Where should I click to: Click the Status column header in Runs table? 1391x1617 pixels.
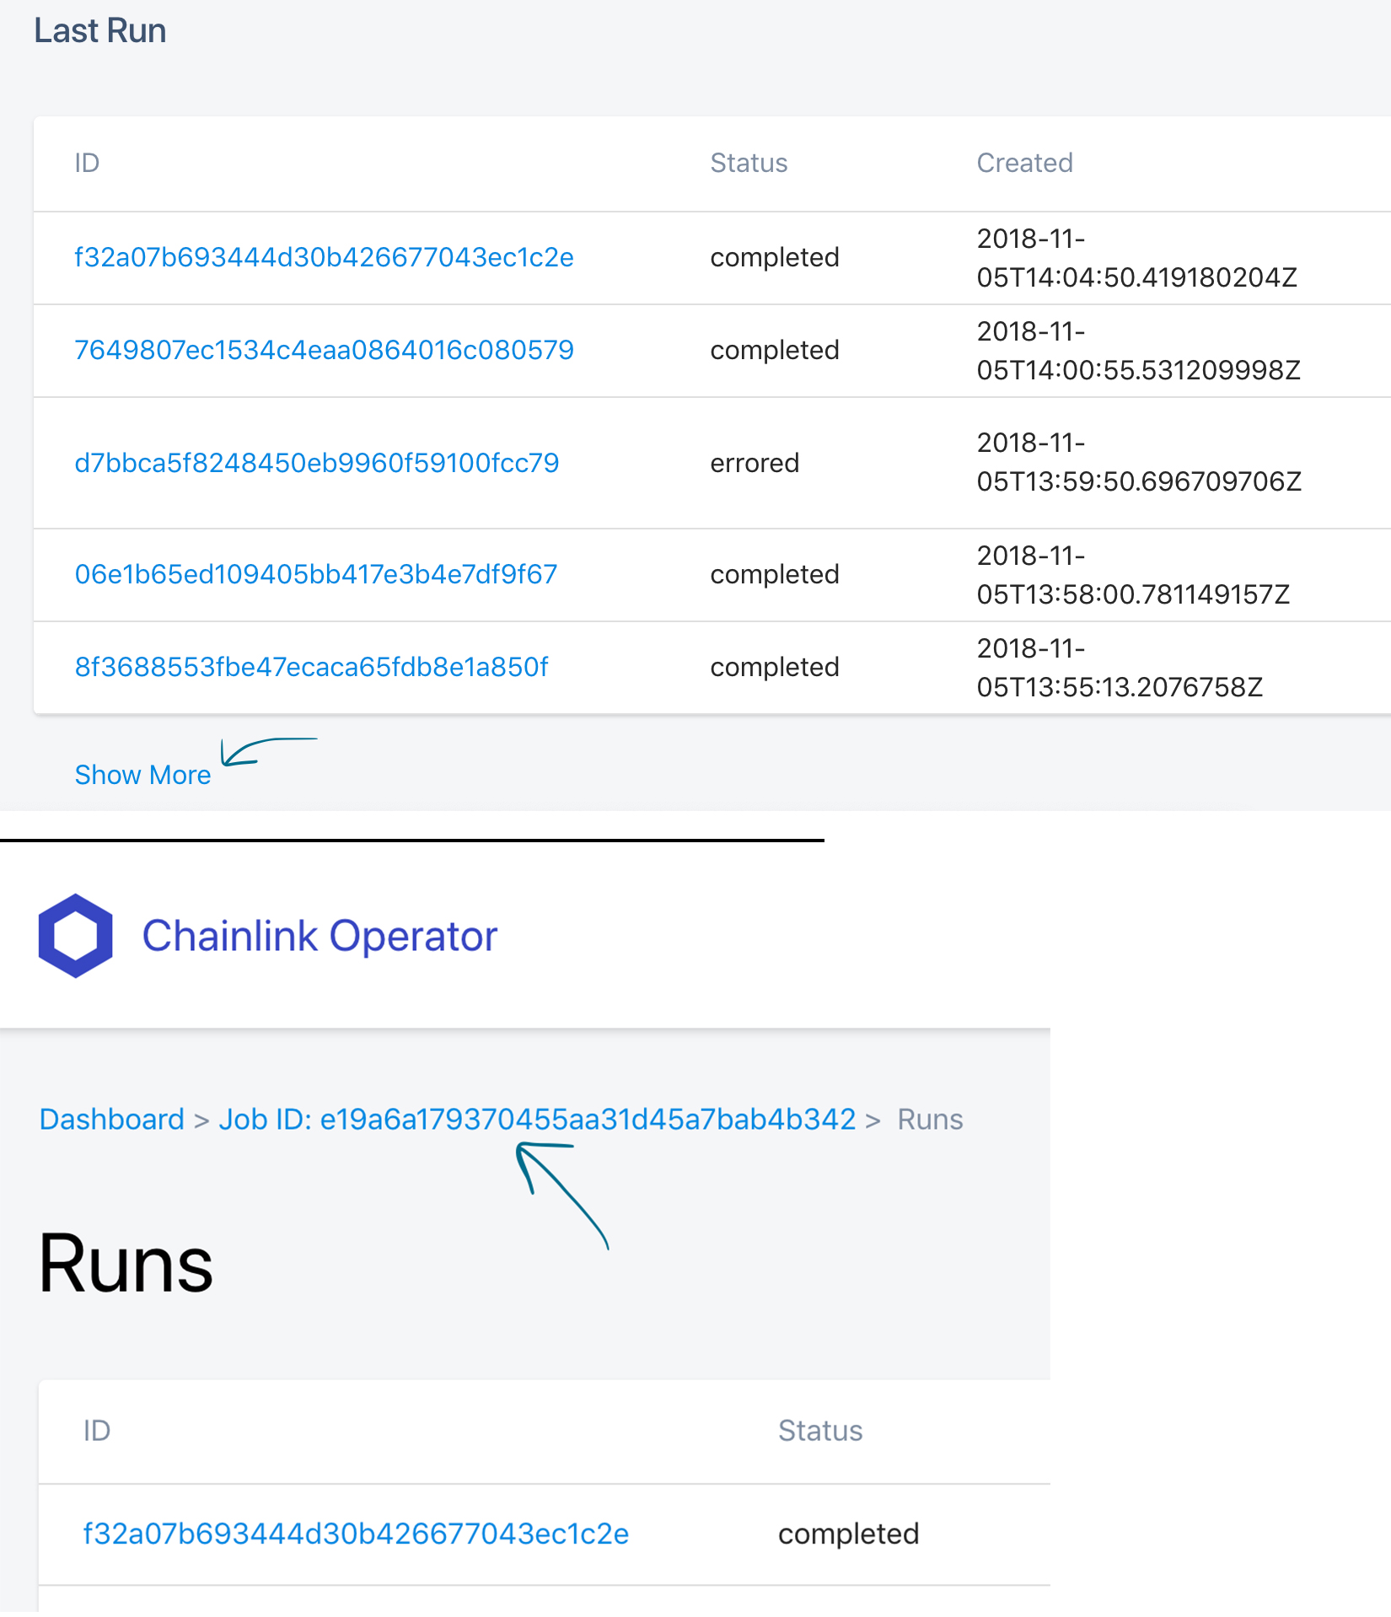click(x=819, y=1431)
